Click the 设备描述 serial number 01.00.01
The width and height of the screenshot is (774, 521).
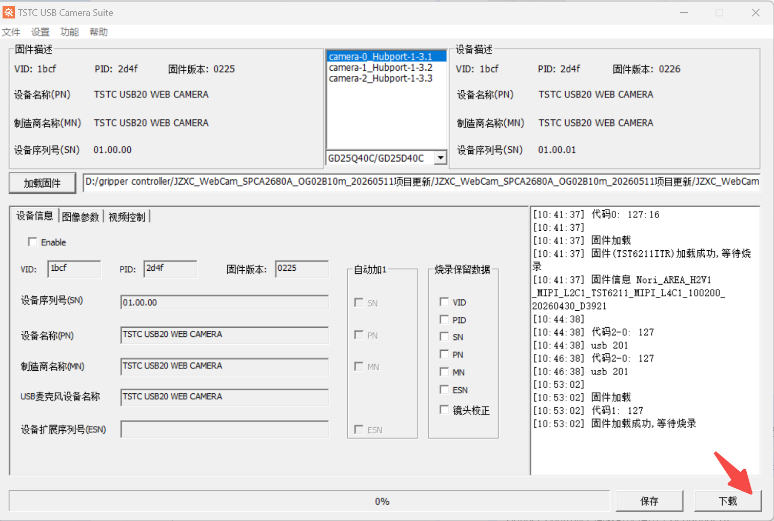pos(557,150)
